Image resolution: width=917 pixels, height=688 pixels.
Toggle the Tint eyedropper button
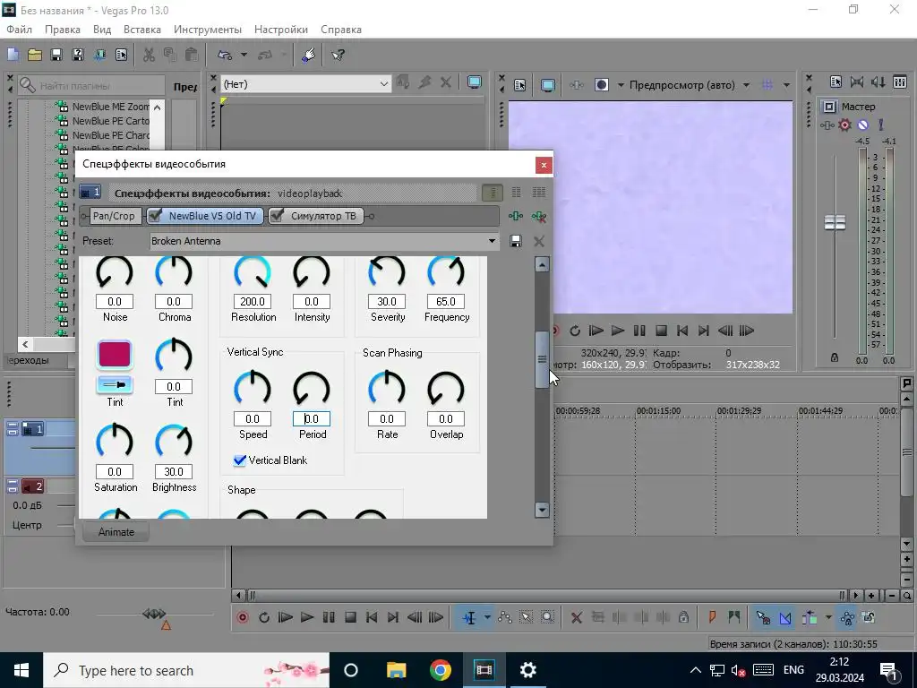click(115, 385)
